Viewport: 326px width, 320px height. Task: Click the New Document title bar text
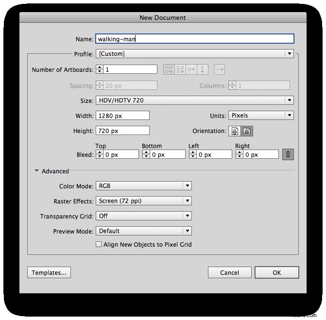163,17
